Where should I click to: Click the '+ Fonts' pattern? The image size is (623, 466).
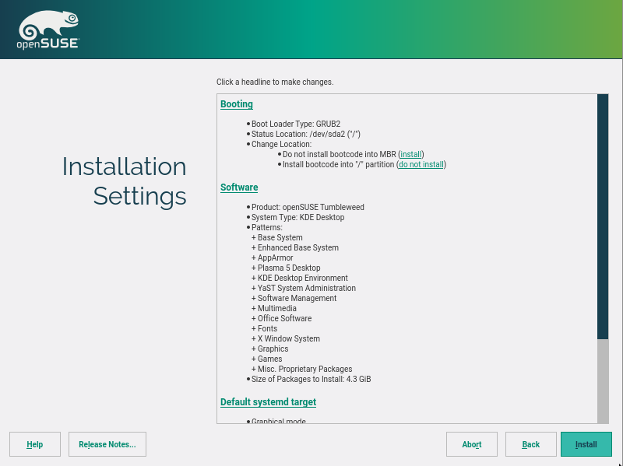264,328
